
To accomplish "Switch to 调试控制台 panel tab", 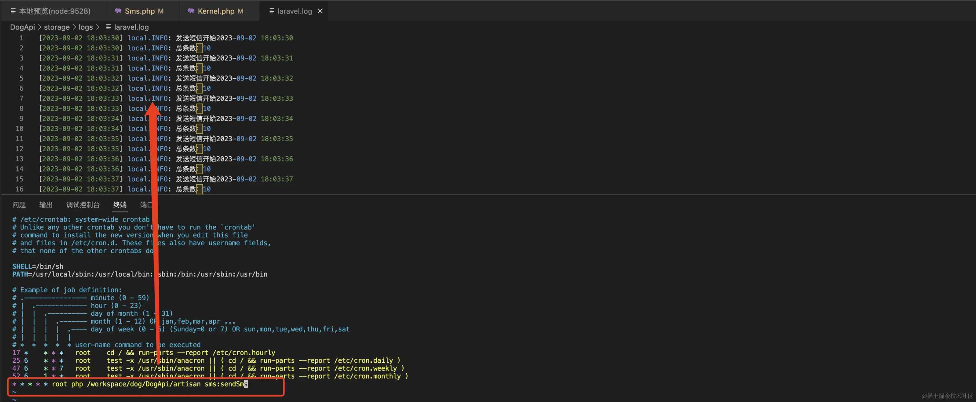I will [83, 205].
